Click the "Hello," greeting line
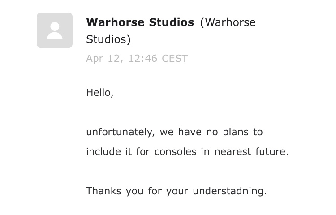The image size is (336, 215). [99, 93]
